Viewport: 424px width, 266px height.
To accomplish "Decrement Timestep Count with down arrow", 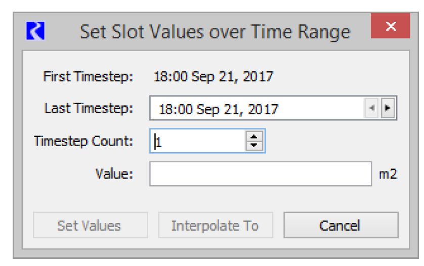I will pyautogui.click(x=254, y=146).
